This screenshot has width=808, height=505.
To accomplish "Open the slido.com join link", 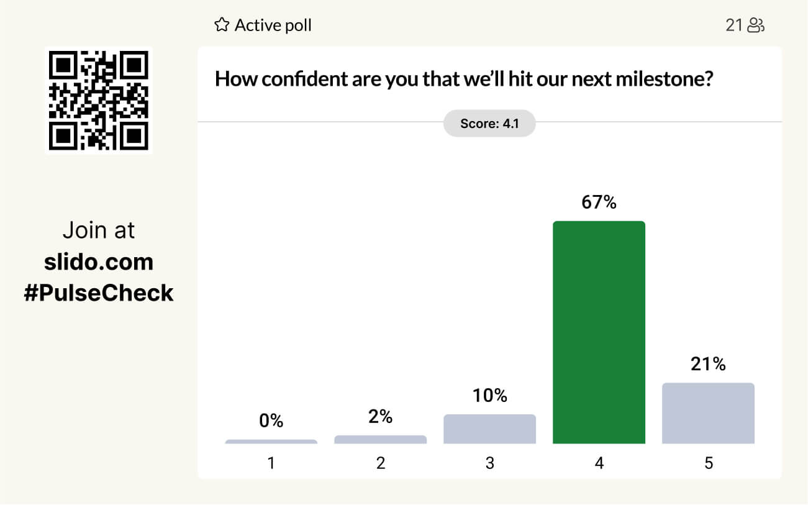I will 99,262.
